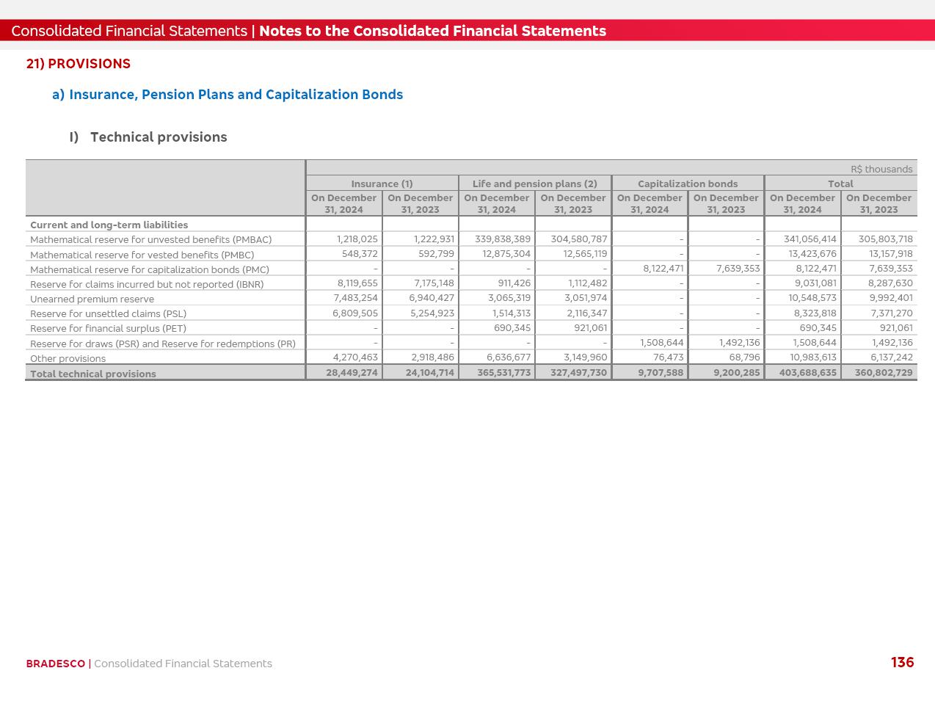Select the 'Life and pension plans (2)' column header

click(534, 184)
